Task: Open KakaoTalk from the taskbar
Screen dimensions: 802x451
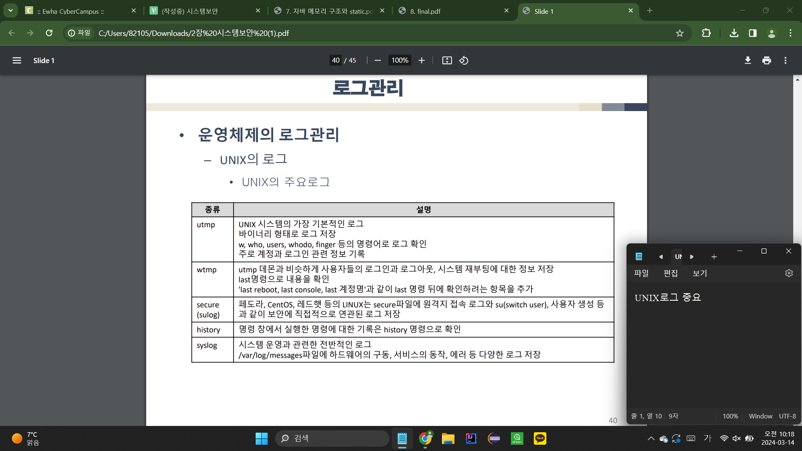Action: pos(540,438)
